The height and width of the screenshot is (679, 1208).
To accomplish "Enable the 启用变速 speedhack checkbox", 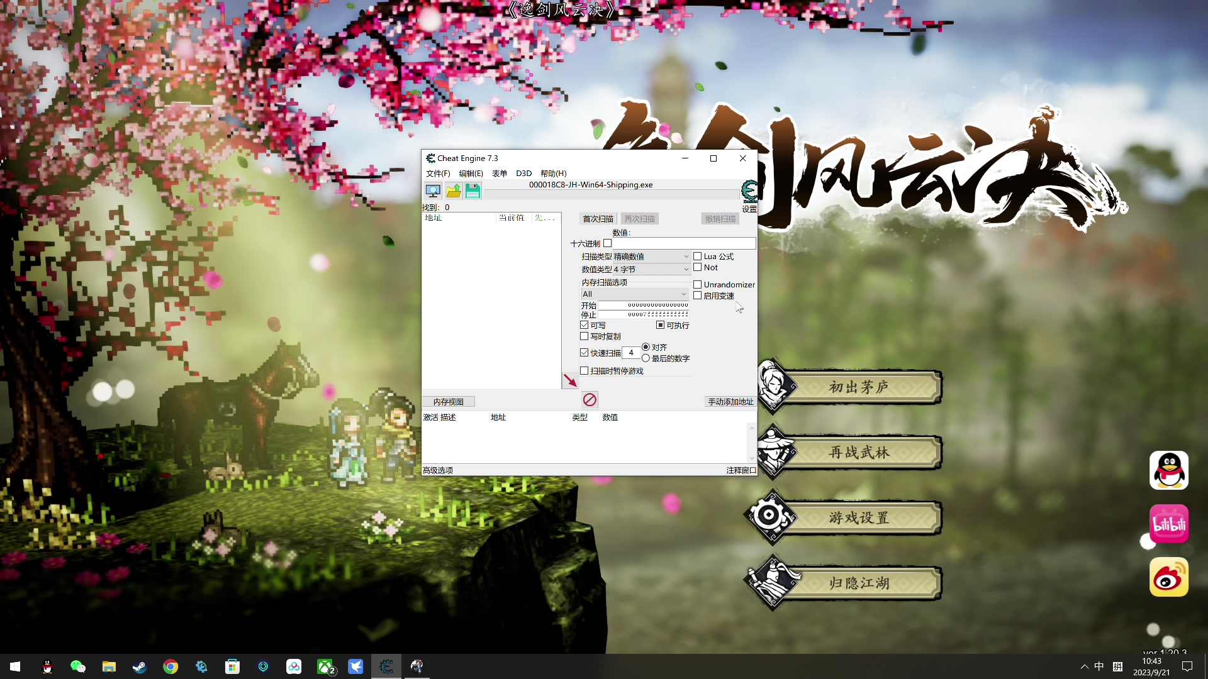I will pyautogui.click(x=697, y=295).
